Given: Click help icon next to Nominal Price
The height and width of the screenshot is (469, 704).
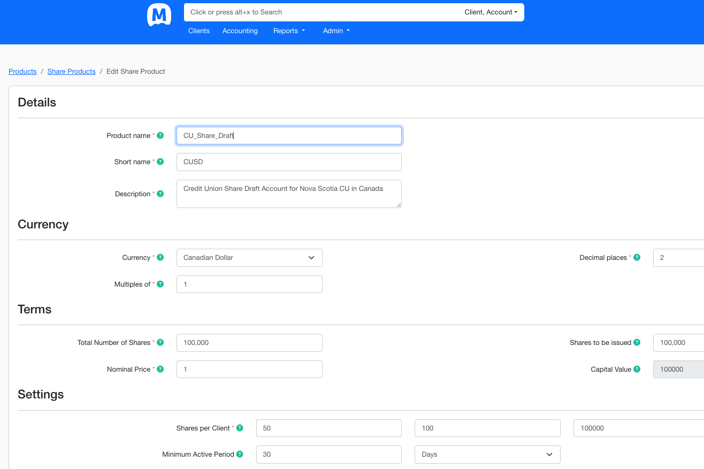Looking at the screenshot, I should click(160, 370).
